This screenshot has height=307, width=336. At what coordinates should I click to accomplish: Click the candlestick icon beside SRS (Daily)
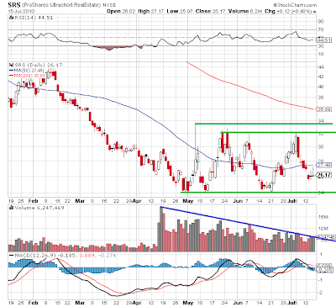pos(12,65)
